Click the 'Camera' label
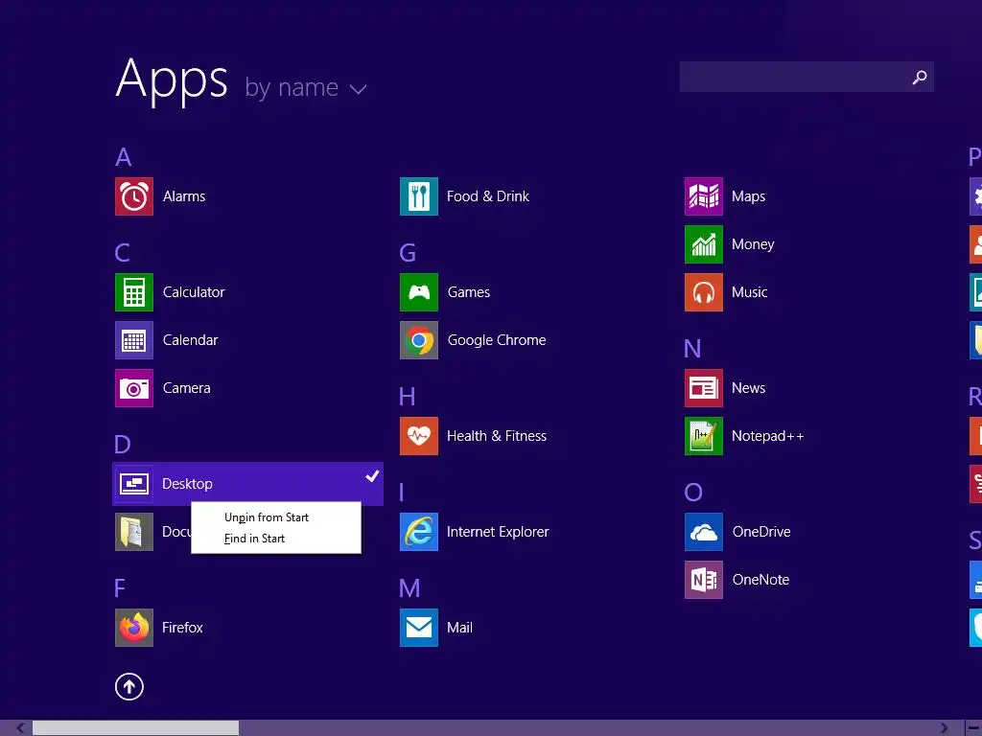The width and height of the screenshot is (982, 736). click(x=187, y=388)
